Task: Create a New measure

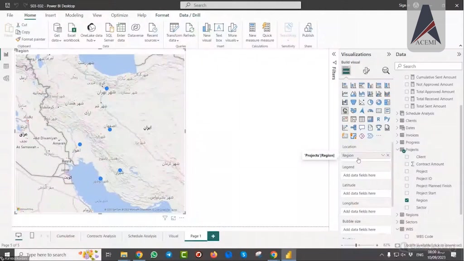Action: pyautogui.click(x=252, y=32)
